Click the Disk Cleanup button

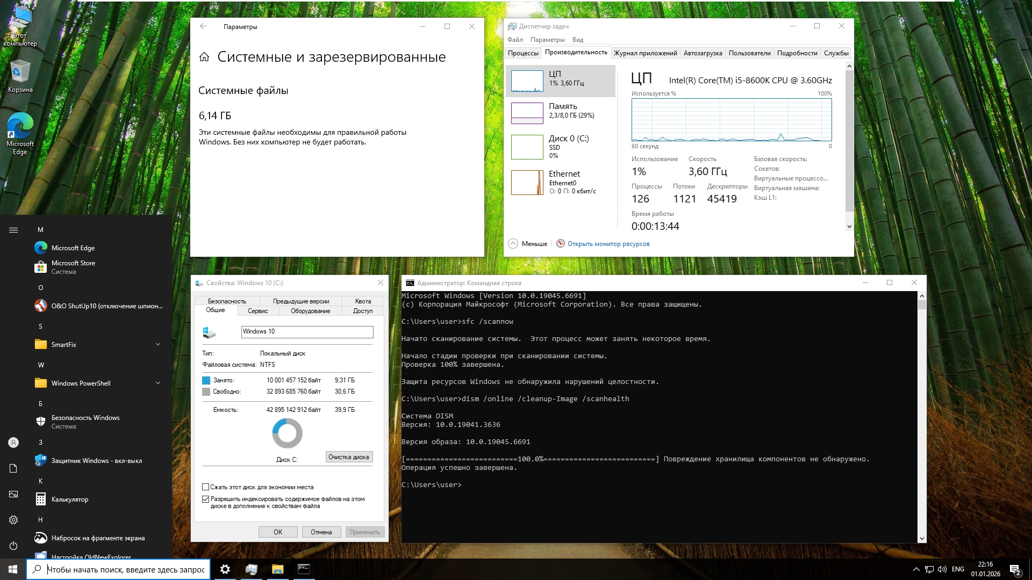(349, 457)
